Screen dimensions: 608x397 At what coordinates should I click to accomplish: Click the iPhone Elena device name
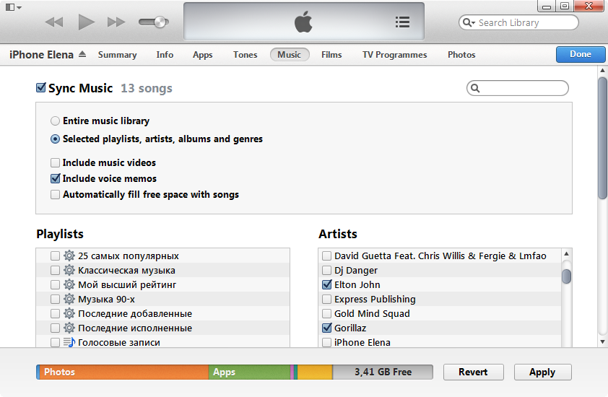coord(41,55)
